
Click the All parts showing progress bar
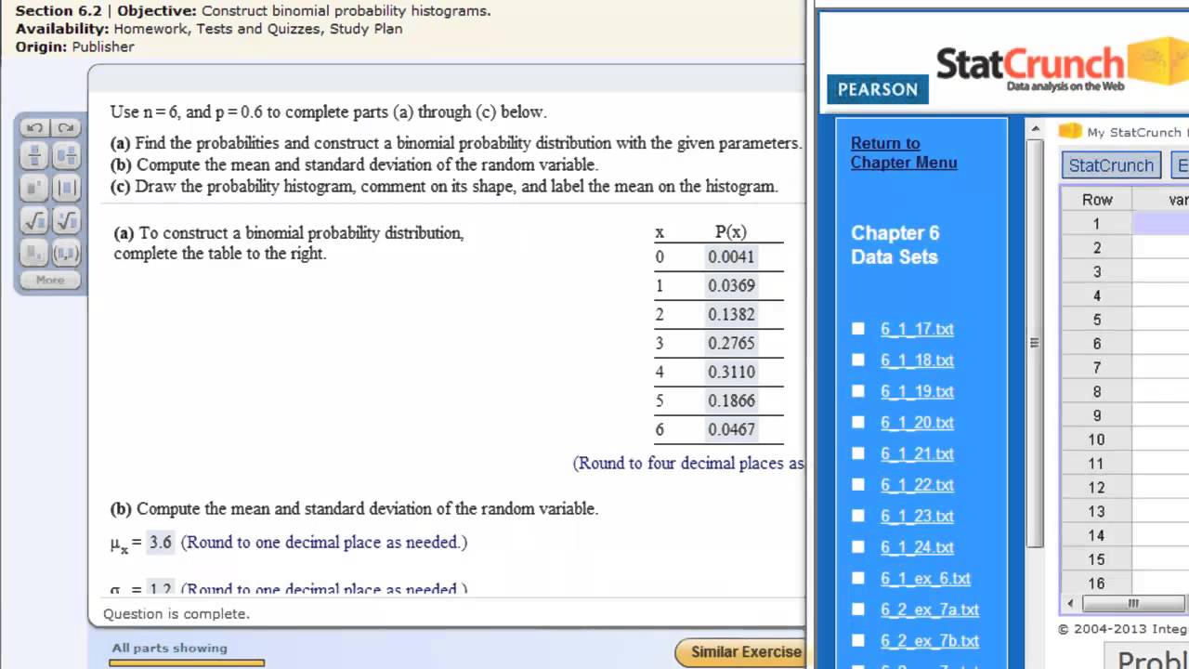click(187, 662)
